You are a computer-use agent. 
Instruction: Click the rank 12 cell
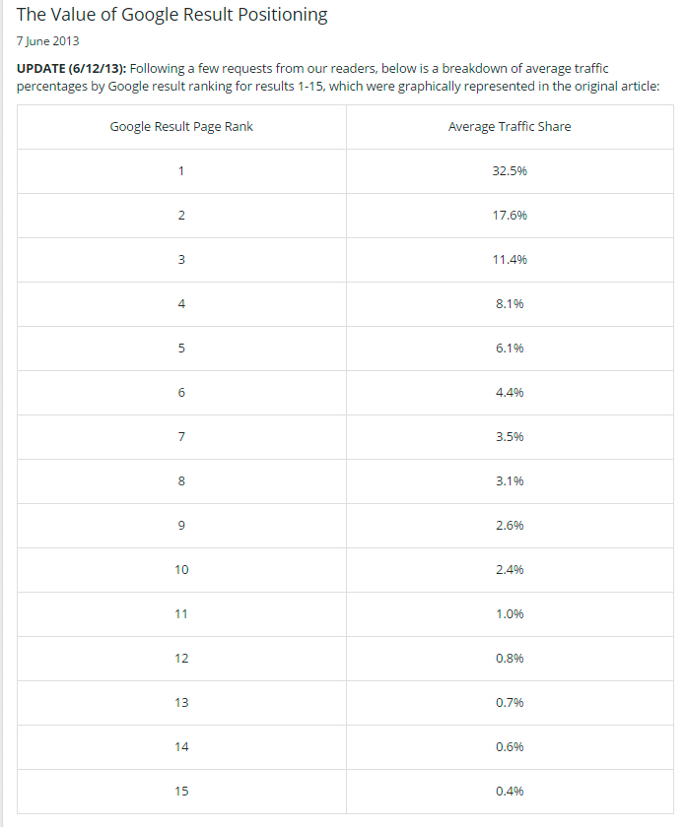click(x=181, y=659)
